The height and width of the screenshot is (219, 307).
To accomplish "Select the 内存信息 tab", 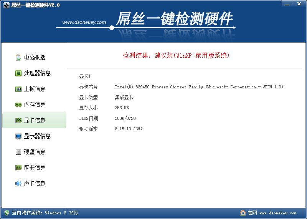I will [34, 105].
